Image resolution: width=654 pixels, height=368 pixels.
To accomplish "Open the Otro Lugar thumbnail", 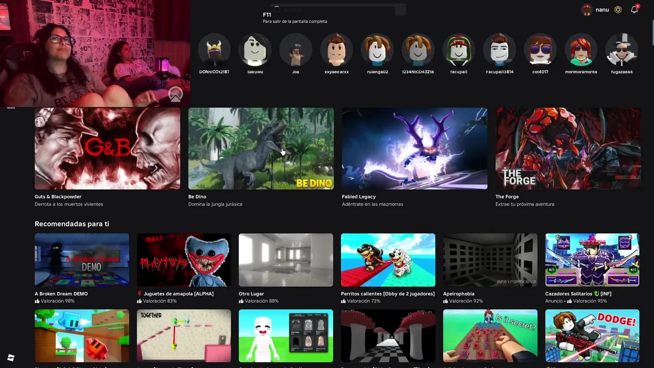I will tap(286, 260).
